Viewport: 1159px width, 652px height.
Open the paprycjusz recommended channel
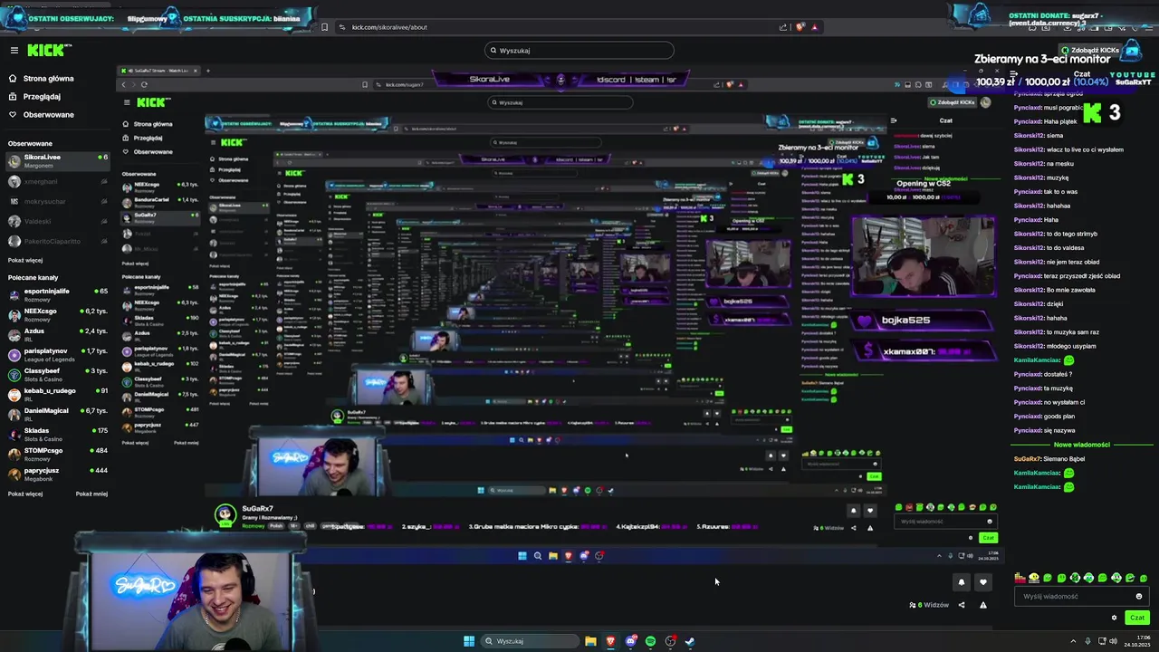(56, 474)
